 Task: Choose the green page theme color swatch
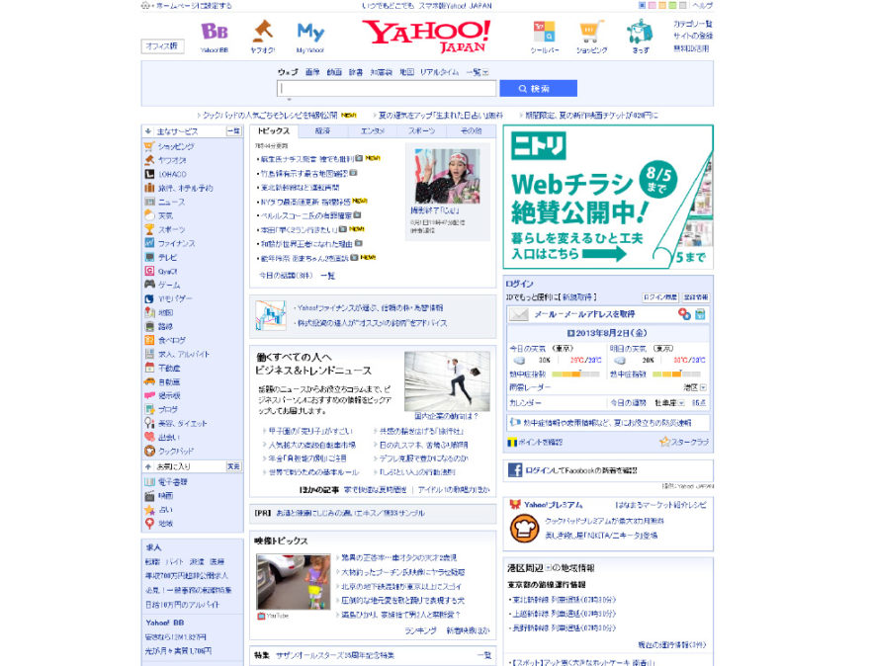[x=672, y=6]
